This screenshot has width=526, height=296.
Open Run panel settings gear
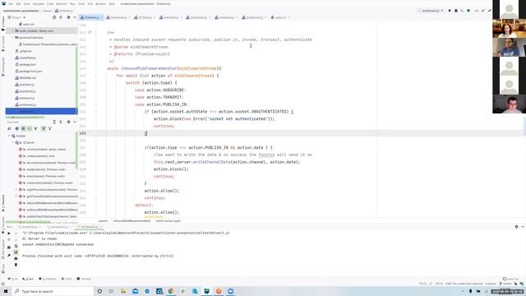pos(516,227)
